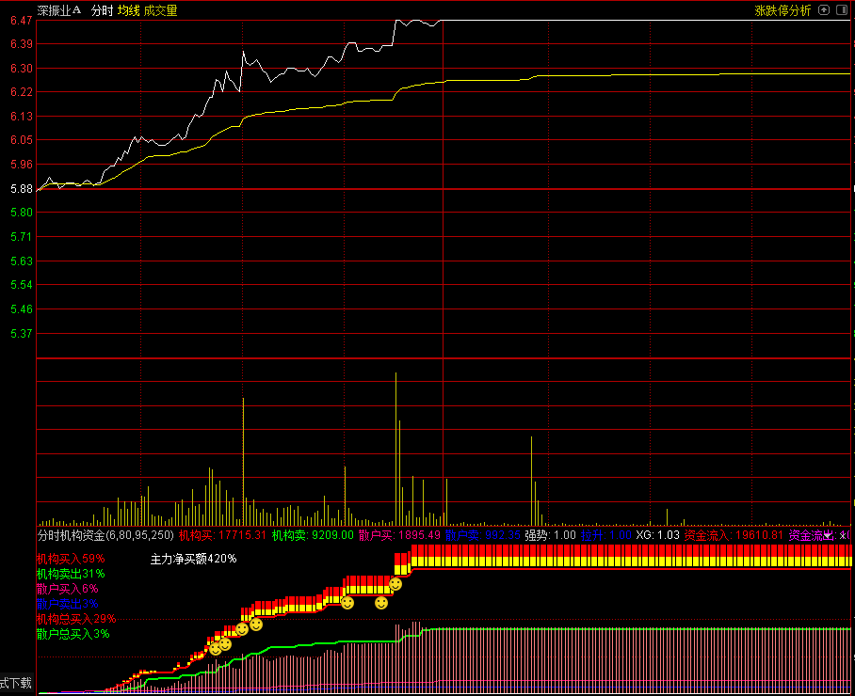
Task: Close the indicator panel with the x icon
Action: [x=844, y=535]
